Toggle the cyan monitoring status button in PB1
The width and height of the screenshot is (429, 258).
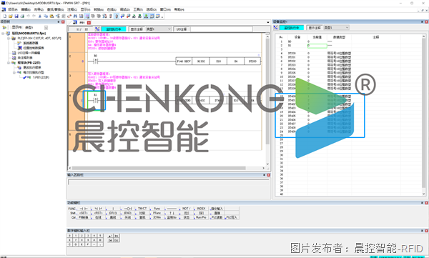113,29
